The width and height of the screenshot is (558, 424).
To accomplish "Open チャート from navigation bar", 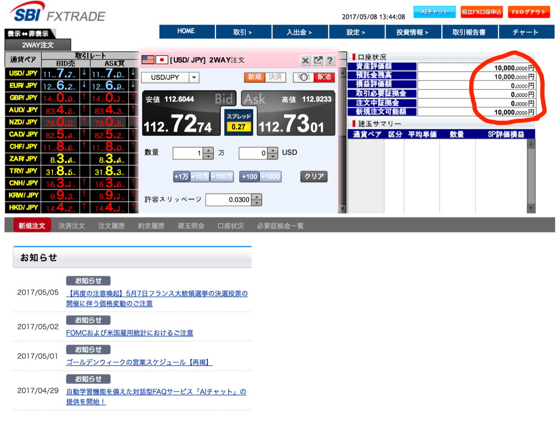I will [x=526, y=32].
